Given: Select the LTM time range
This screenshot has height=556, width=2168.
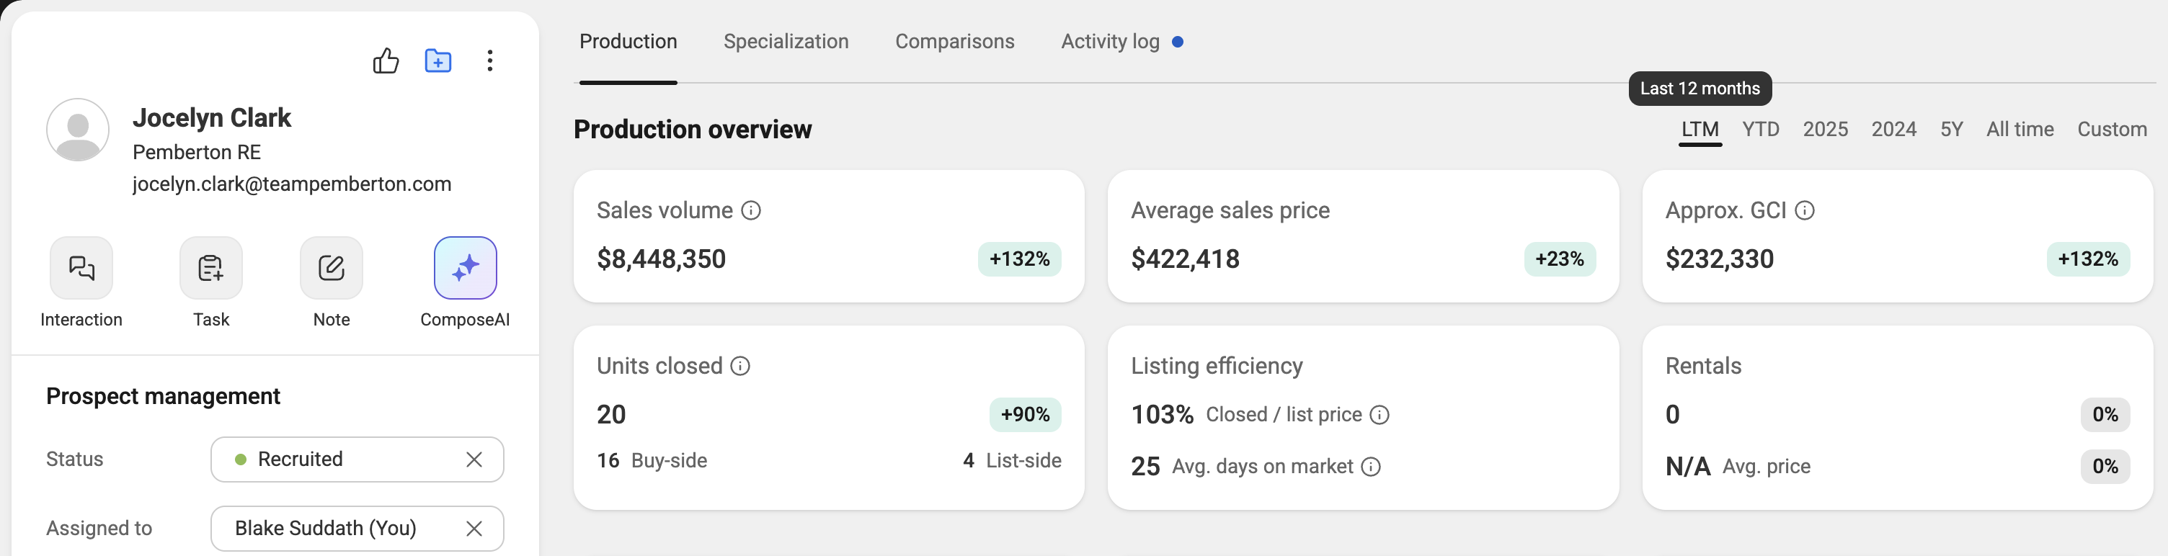Looking at the screenshot, I should click(x=1700, y=130).
